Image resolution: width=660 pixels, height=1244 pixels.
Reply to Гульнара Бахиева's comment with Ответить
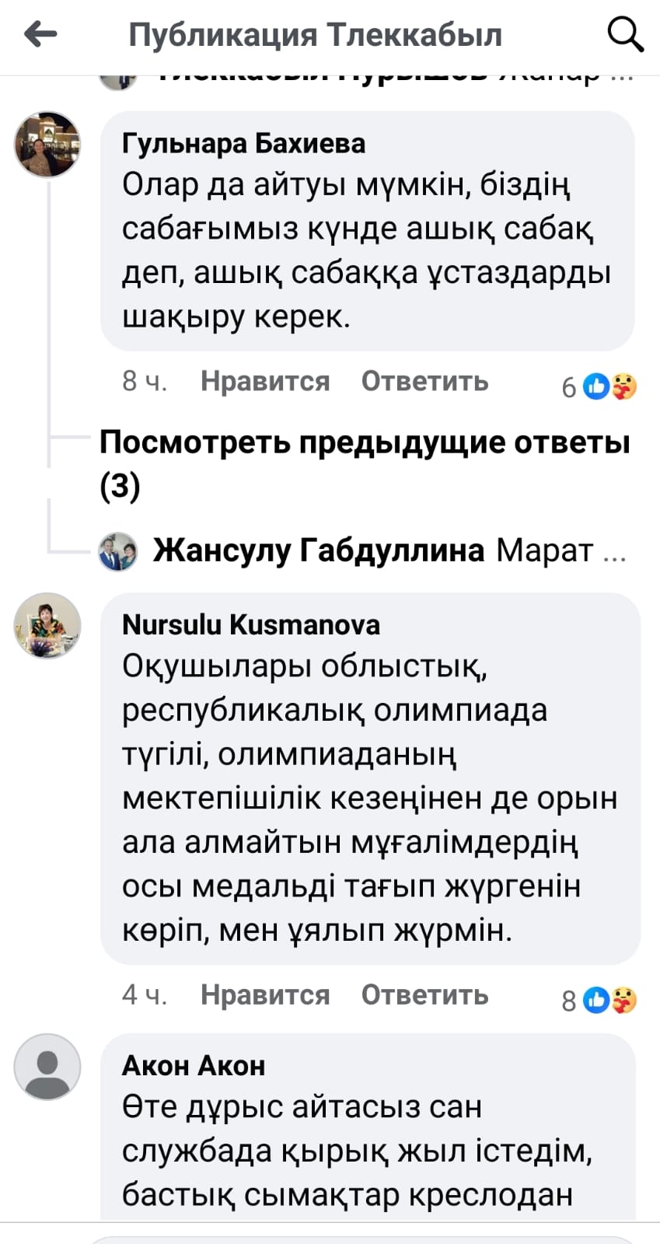coord(424,381)
